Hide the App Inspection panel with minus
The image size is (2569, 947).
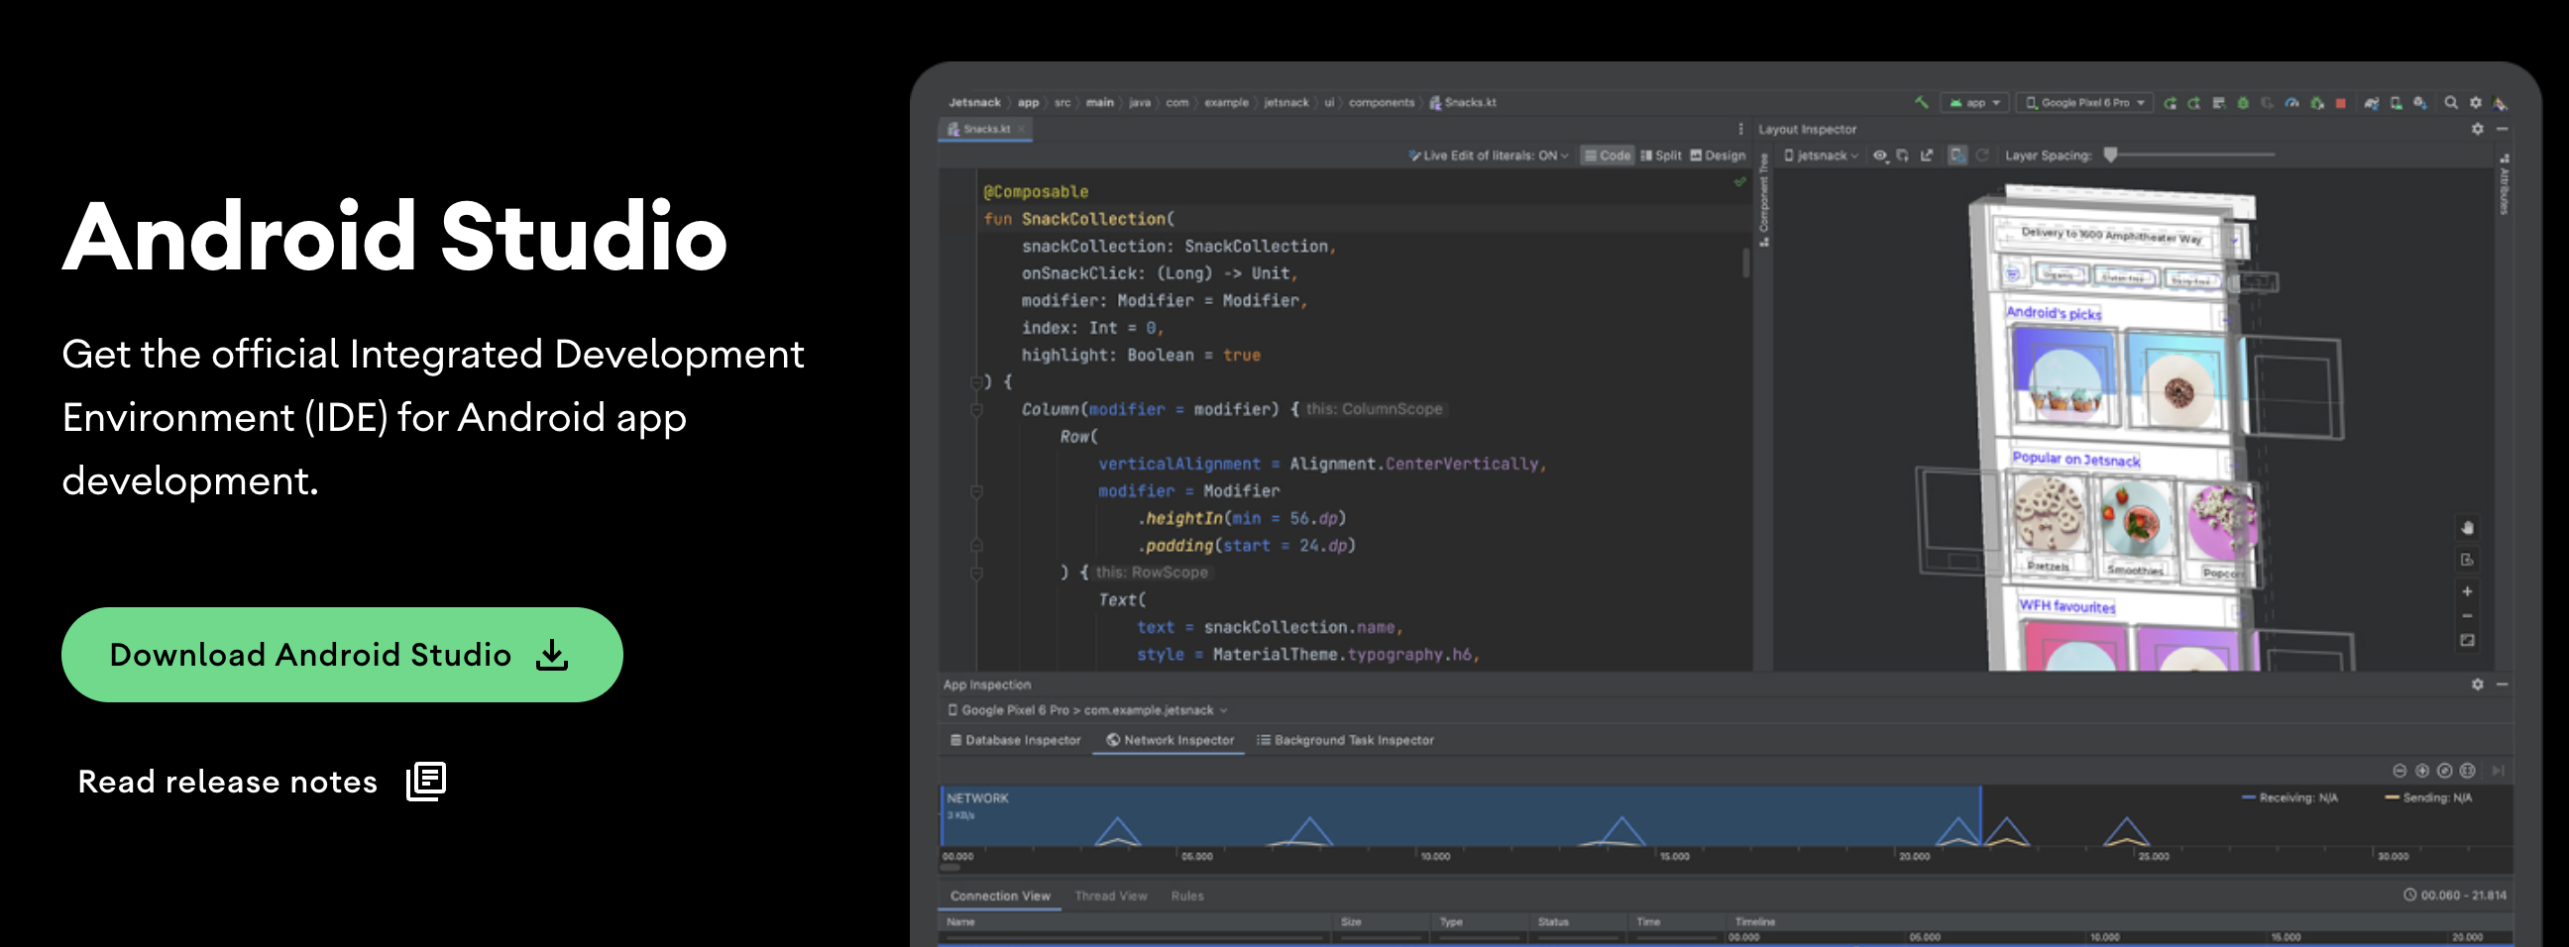(2503, 684)
